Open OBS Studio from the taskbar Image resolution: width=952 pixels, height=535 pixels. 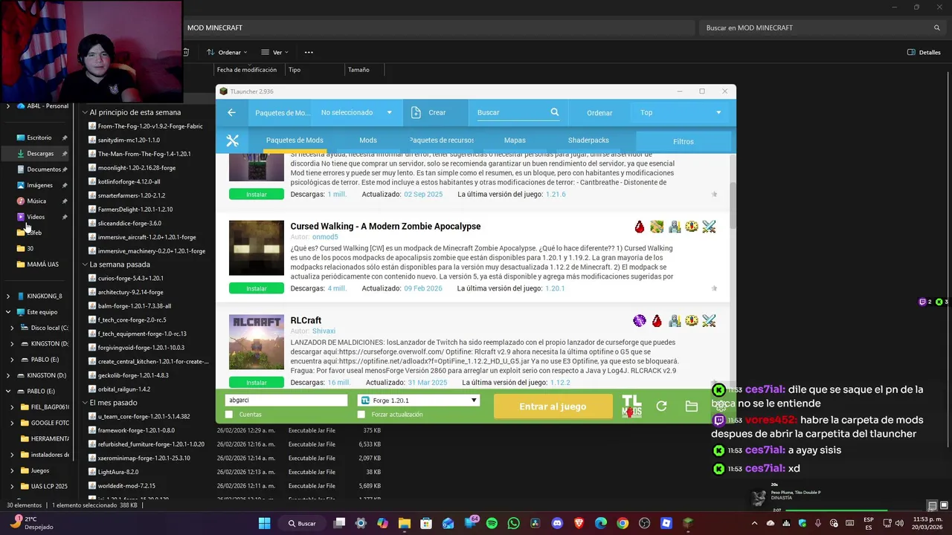point(644,523)
